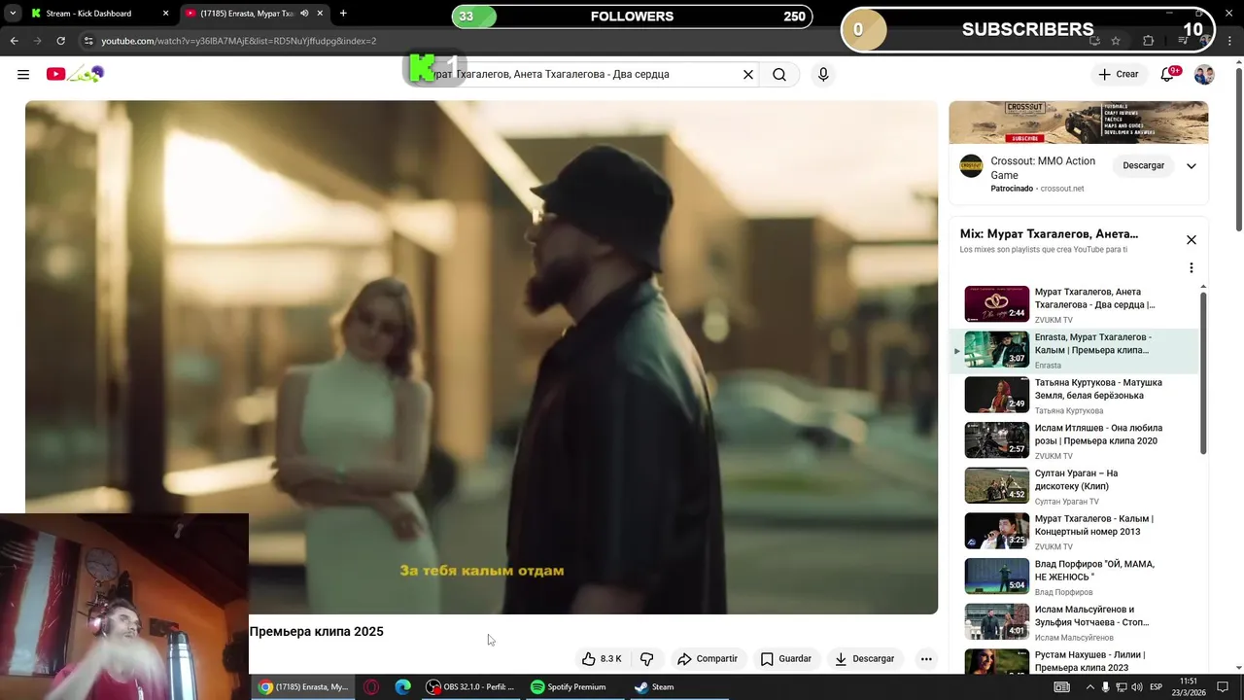Viewport: 1244px width, 700px height.
Task: Go back in browser history
Action: pyautogui.click(x=14, y=41)
